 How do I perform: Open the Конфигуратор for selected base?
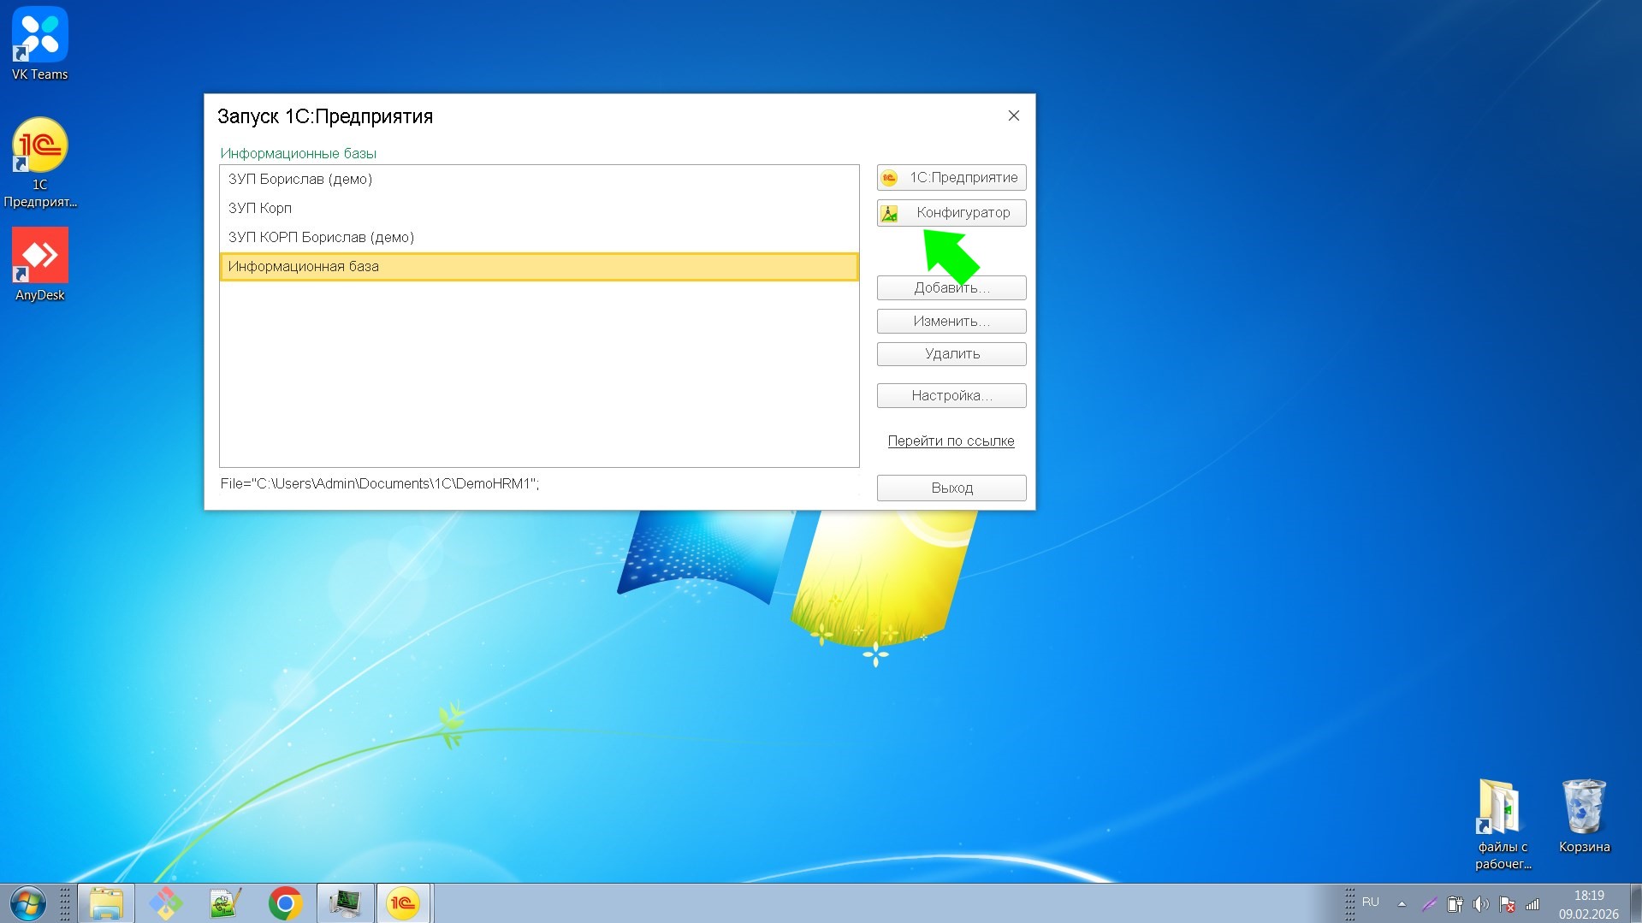pyautogui.click(x=951, y=213)
